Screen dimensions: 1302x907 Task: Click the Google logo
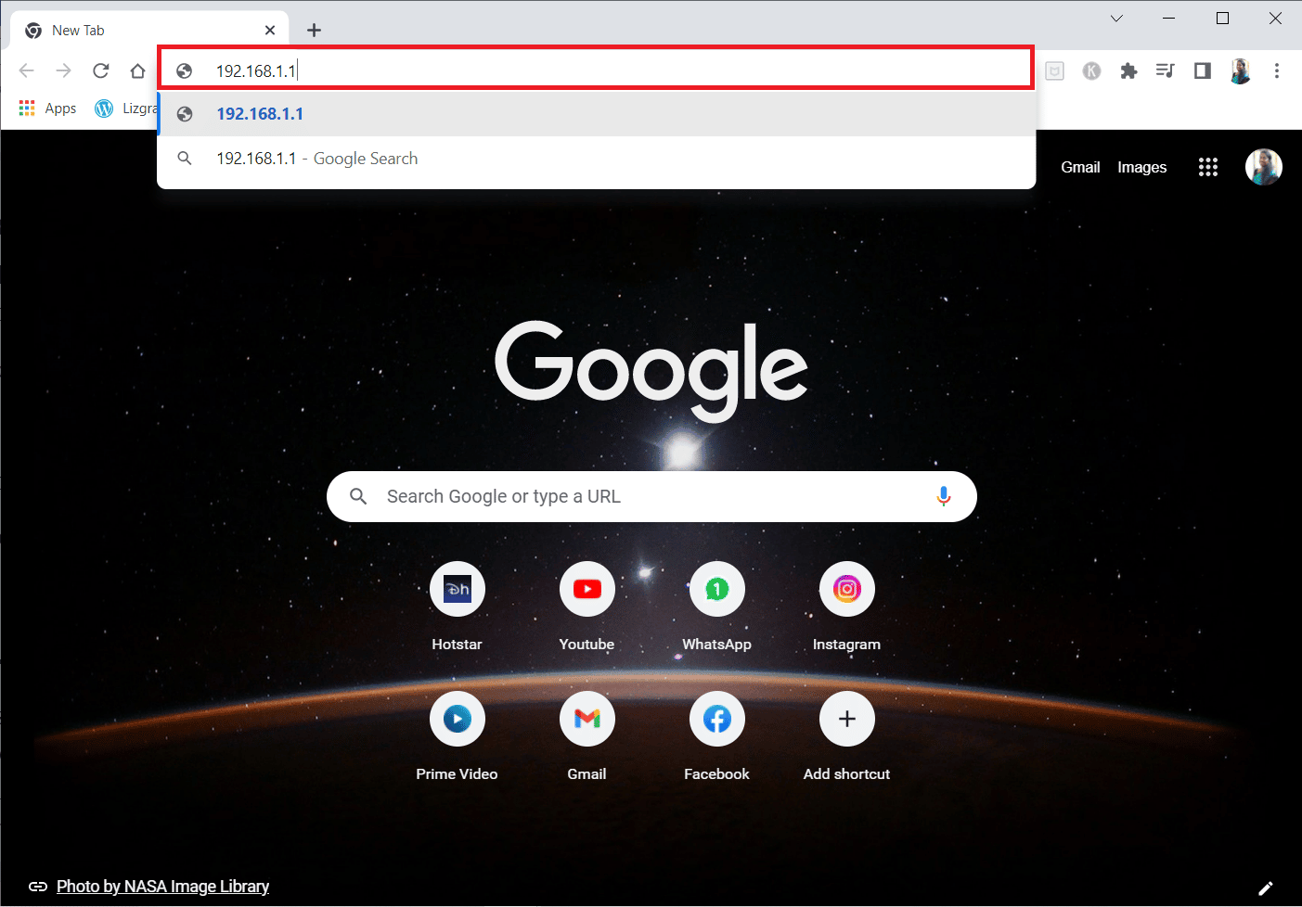(651, 371)
